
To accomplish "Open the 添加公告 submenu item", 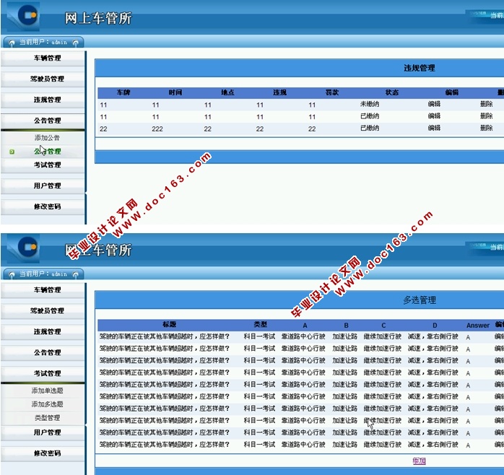I will pos(47,138).
